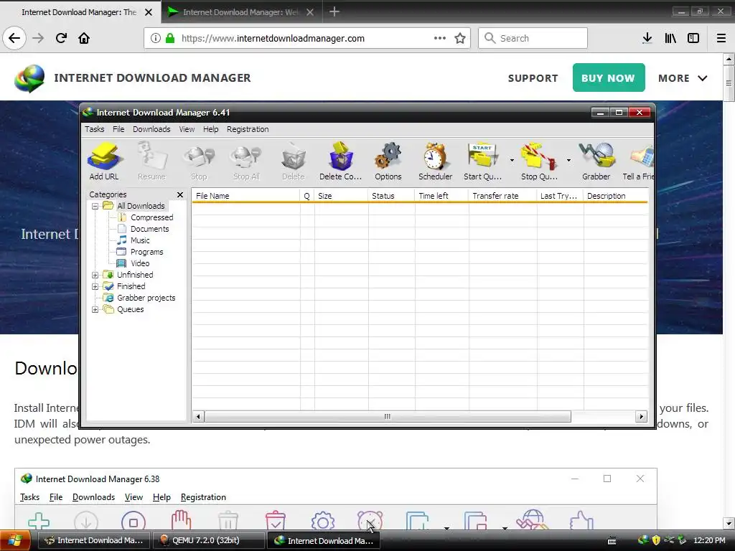Open Firefox hamburger menu

tap(721, 39)
